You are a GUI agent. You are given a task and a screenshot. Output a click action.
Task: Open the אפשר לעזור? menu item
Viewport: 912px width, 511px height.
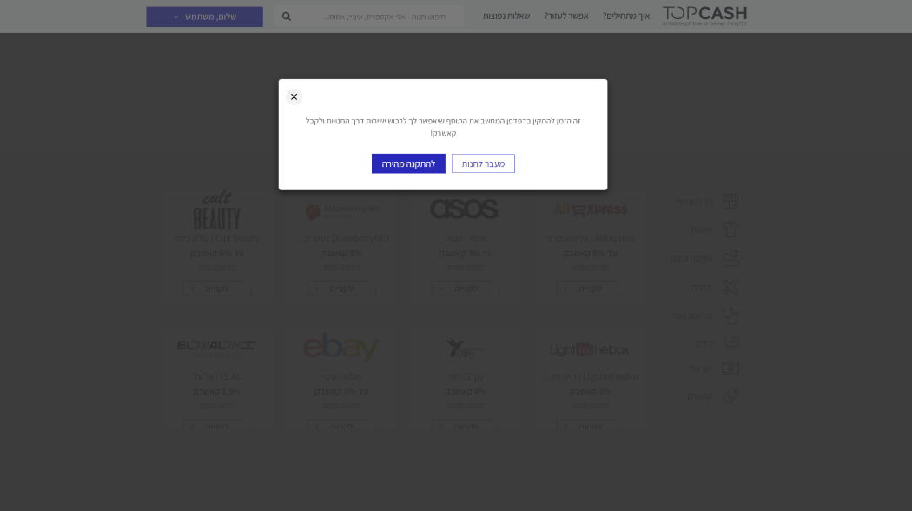[566, 17]
